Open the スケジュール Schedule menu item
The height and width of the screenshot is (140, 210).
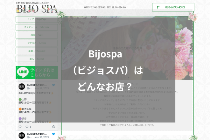click(x=37, y=27)
